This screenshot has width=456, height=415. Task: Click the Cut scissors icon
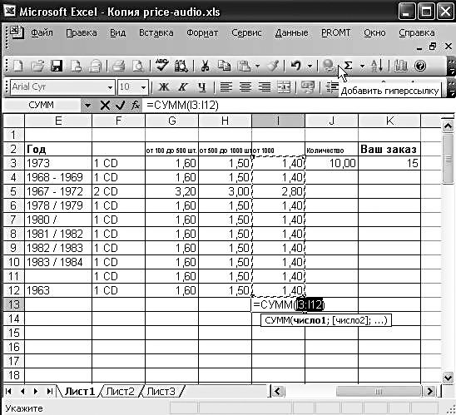click(205, 66)
